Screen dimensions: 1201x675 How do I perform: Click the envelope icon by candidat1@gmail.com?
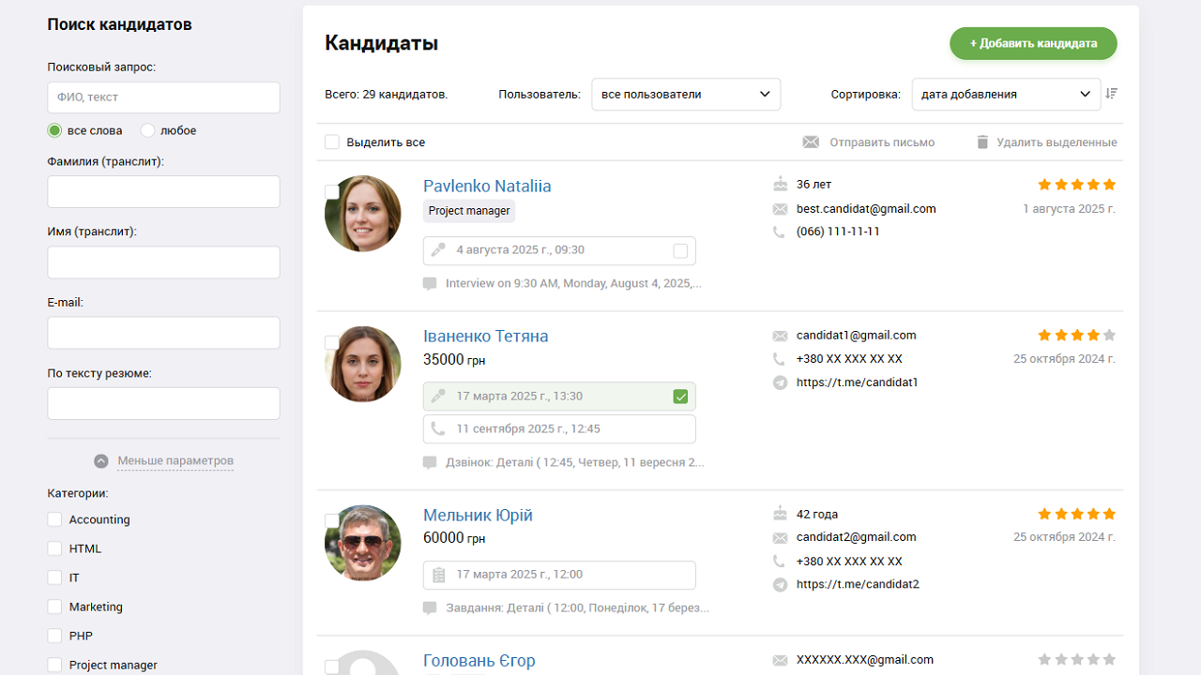[780, 335]
